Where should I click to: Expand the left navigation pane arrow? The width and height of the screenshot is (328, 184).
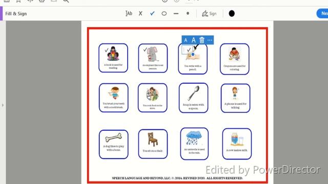(3, 105)
